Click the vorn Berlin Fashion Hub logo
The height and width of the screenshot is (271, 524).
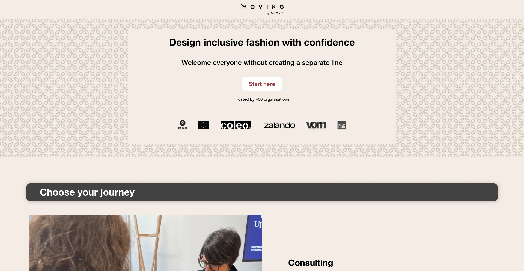coord(316,125)
